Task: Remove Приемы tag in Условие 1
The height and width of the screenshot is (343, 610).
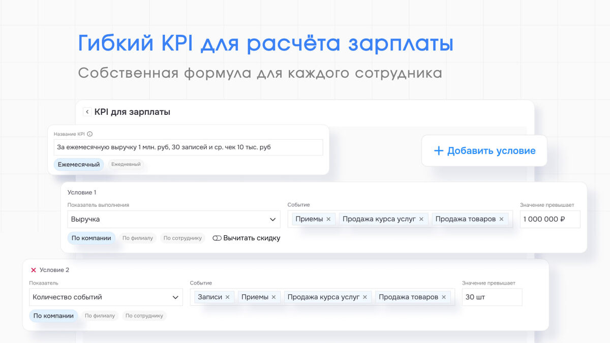Action: click(328, 219)
